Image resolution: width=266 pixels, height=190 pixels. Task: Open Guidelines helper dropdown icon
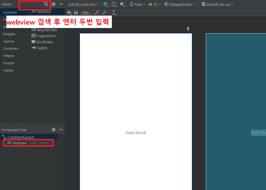[114, 12]
